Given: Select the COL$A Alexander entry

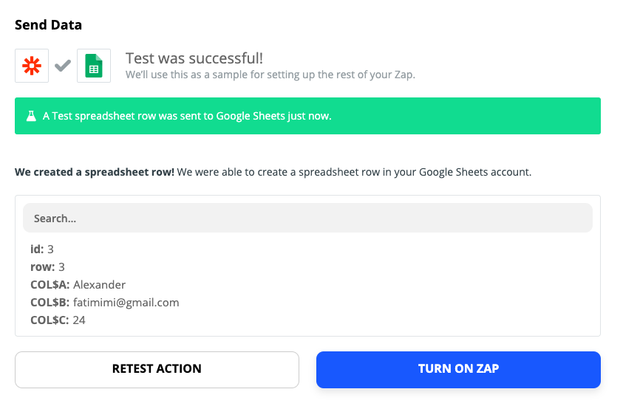Looking at the screenshot, I should [78, 285].
